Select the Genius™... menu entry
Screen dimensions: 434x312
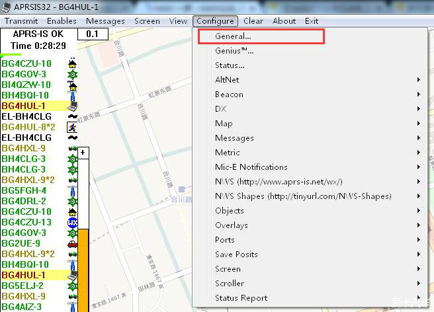click(x=234, y=51)
